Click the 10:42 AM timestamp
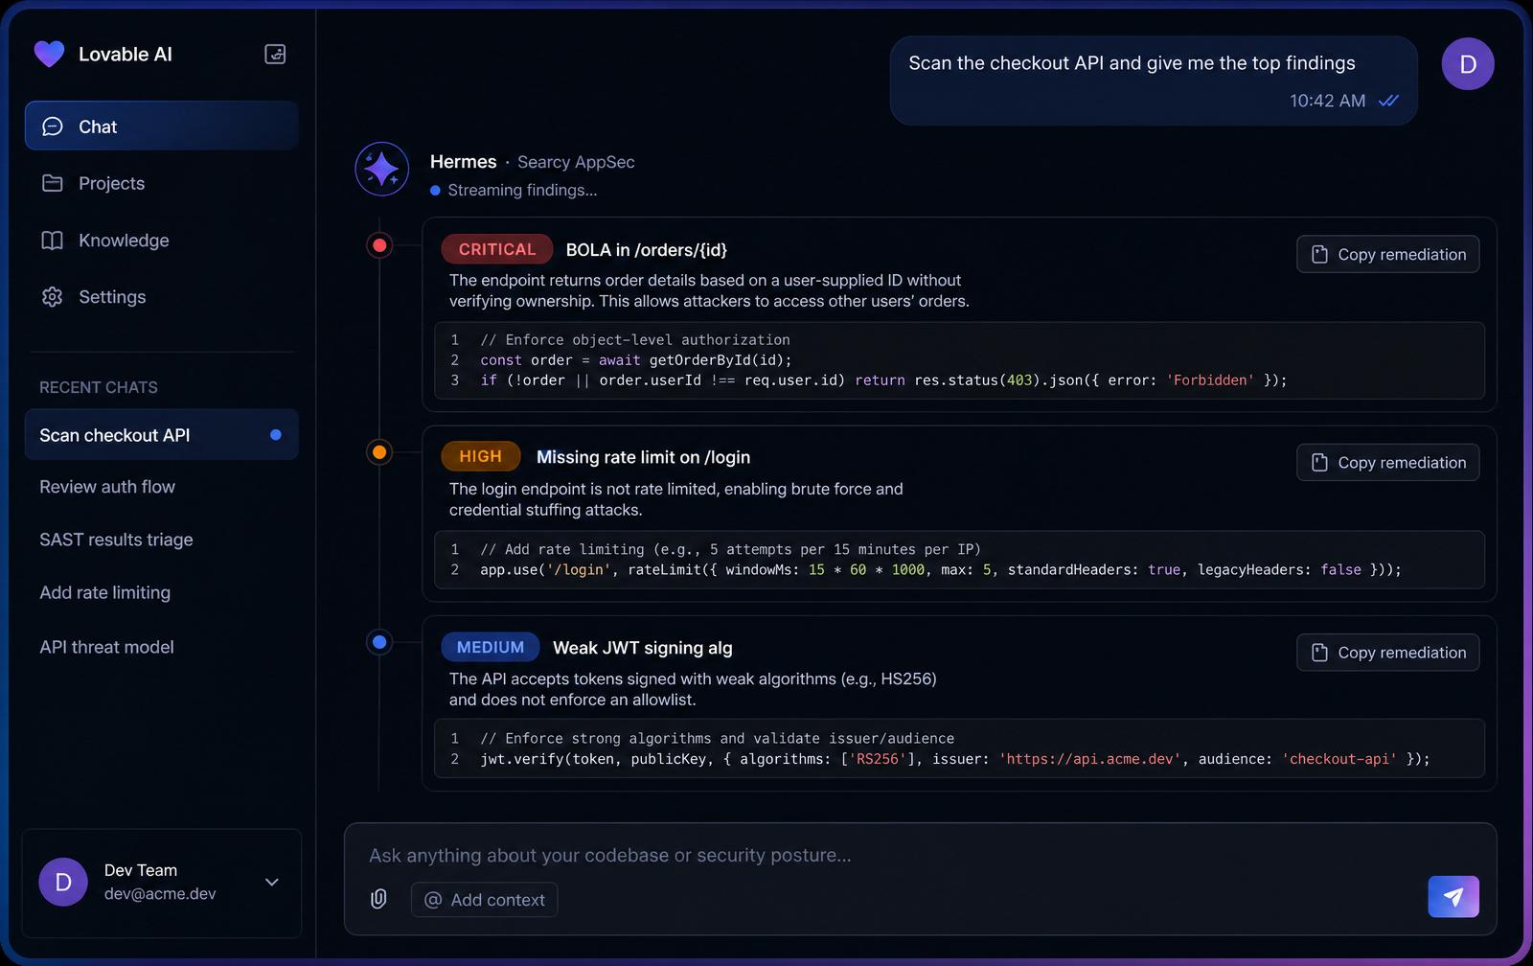Image resolution: width=1533 pixels, height=966 pixels. 1327,101
